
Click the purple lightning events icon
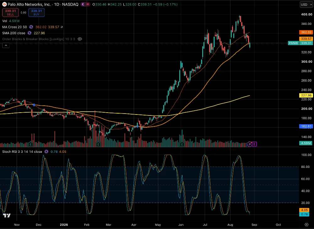click(250, 144)
